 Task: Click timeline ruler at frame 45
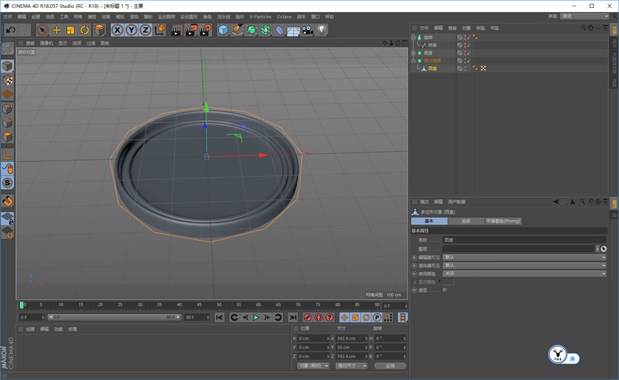(199, 305)
